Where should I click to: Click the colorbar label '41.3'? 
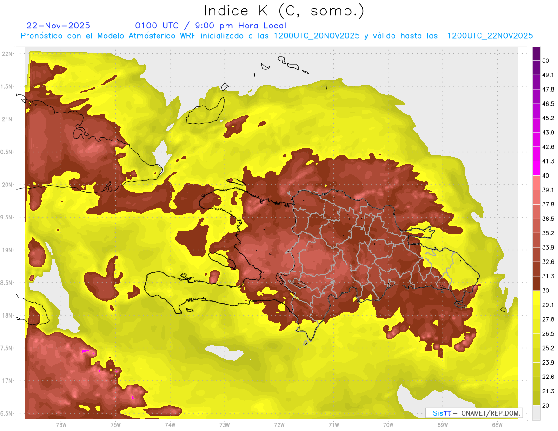coord(548,161)
